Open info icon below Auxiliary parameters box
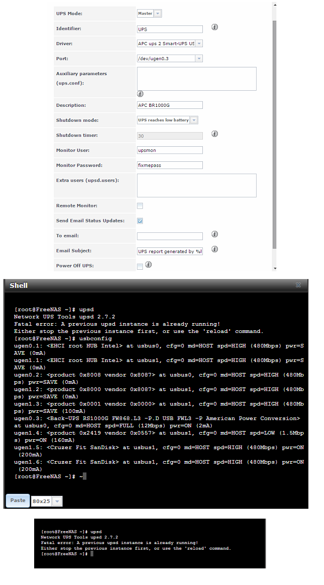 [x=140, y=94]
